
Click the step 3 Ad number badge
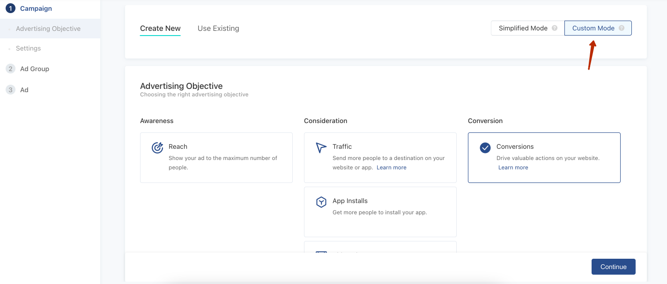[10, 90]
